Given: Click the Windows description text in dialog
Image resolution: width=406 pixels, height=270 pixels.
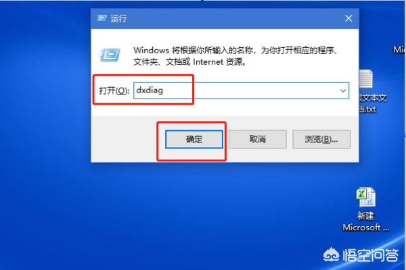Looking at the screenshot, I should 235,56.
